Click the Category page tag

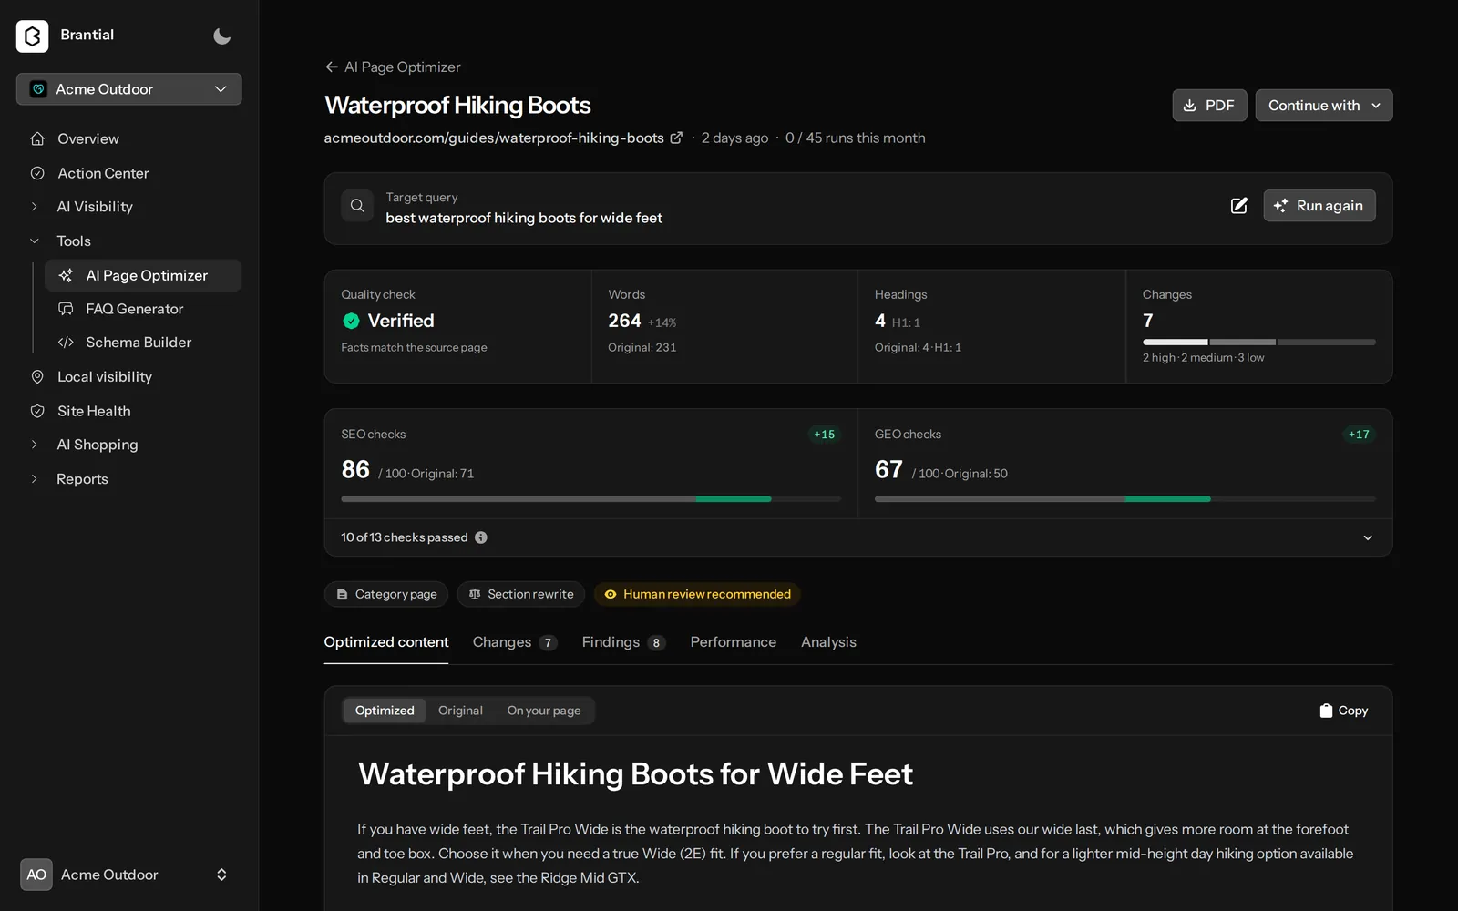tap(386, 594)
